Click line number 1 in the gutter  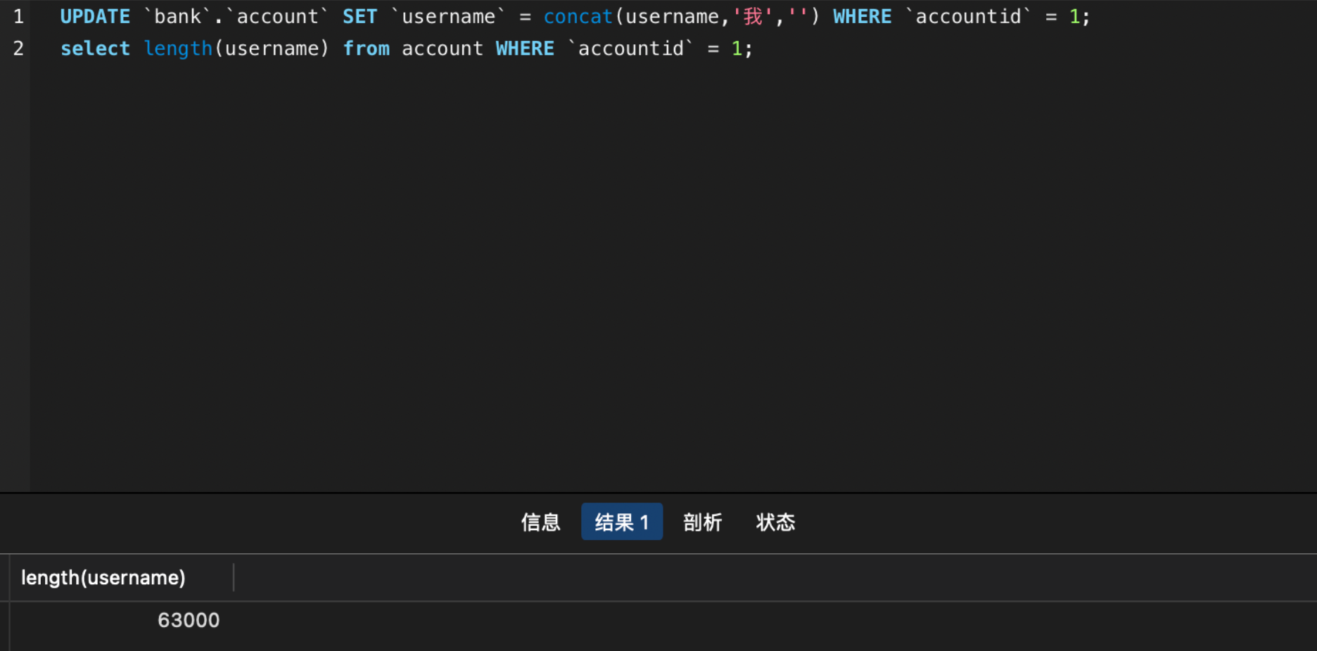tap(18, 15)
